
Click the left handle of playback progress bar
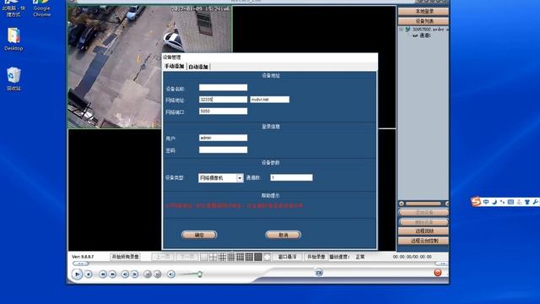click(81, 263)
